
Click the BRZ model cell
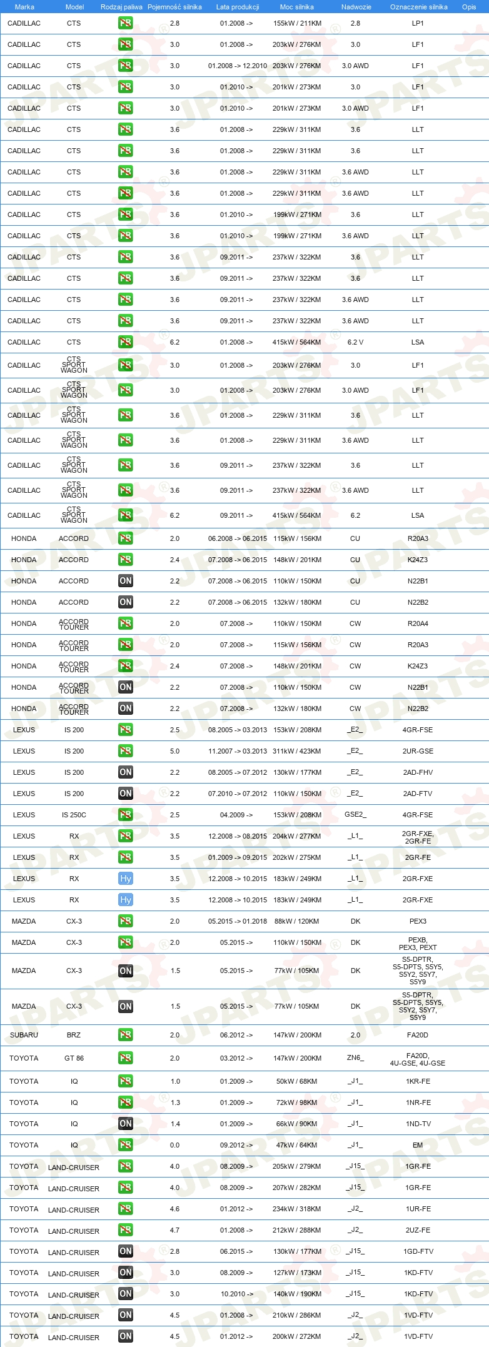pyautogui.click(x=74, y=1035)
